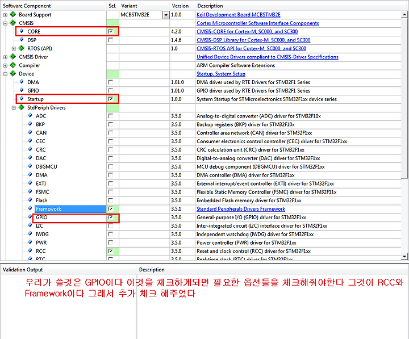The height and width of the screenshot is (339, 409).
Task: Uncheck the RCC checkbox
Action: pos(111,251)
